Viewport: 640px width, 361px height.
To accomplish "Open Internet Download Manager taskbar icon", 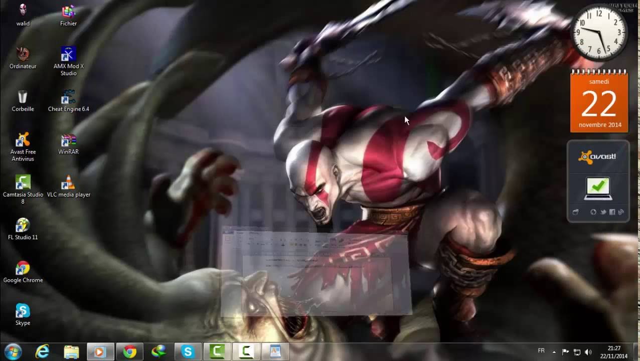I will [x=159, y=352].
